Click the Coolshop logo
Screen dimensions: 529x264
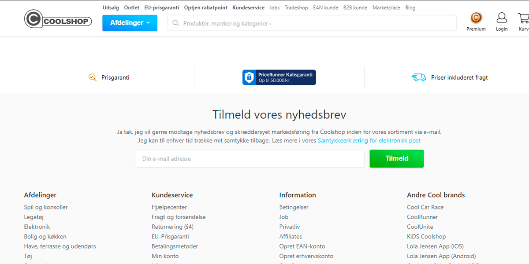click(x=58, y=19)
